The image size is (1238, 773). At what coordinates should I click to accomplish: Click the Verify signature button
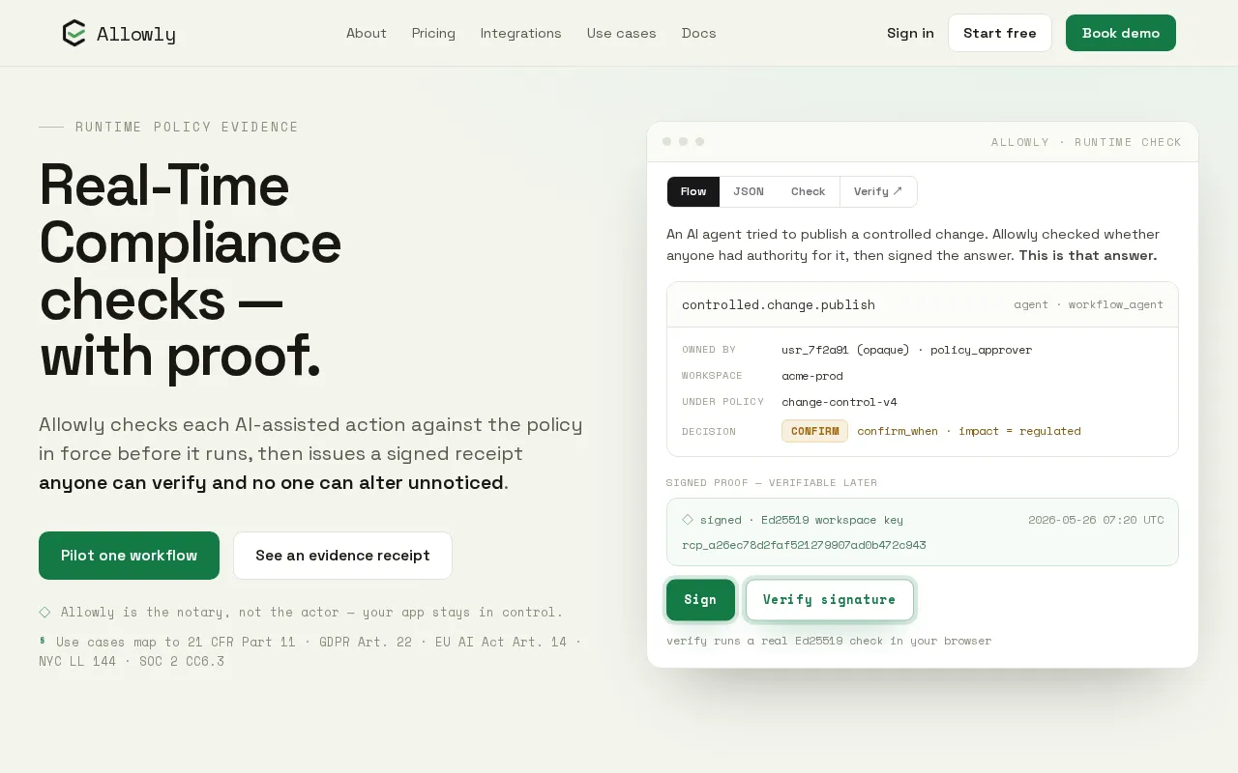829,599
